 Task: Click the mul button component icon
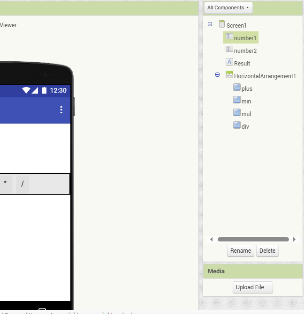(x=237, y=113)
